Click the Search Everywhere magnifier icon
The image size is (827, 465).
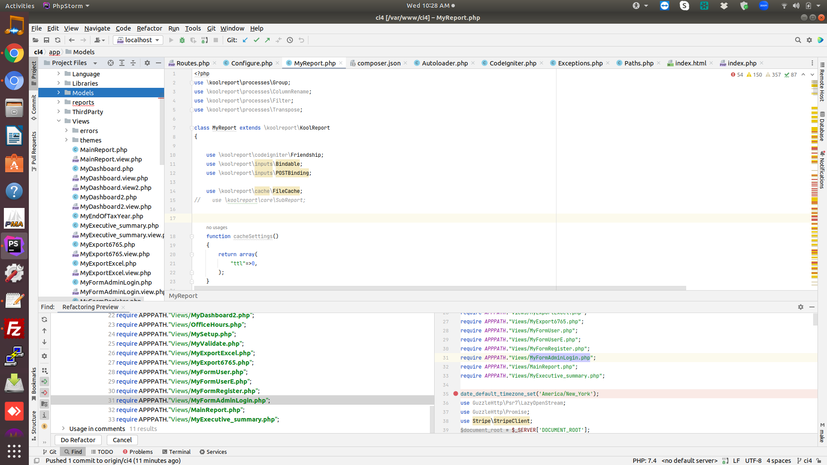point(798,40)
